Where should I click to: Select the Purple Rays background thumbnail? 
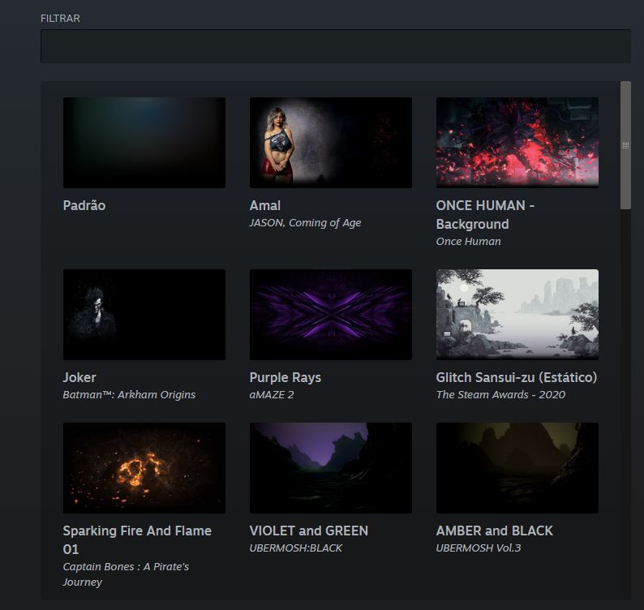tap(331, 315)
